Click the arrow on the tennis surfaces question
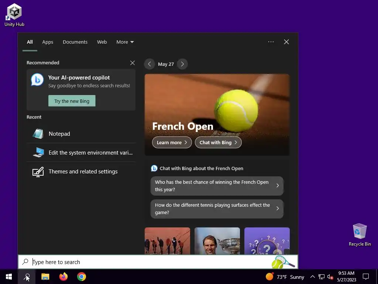 [x=278, y=209]
